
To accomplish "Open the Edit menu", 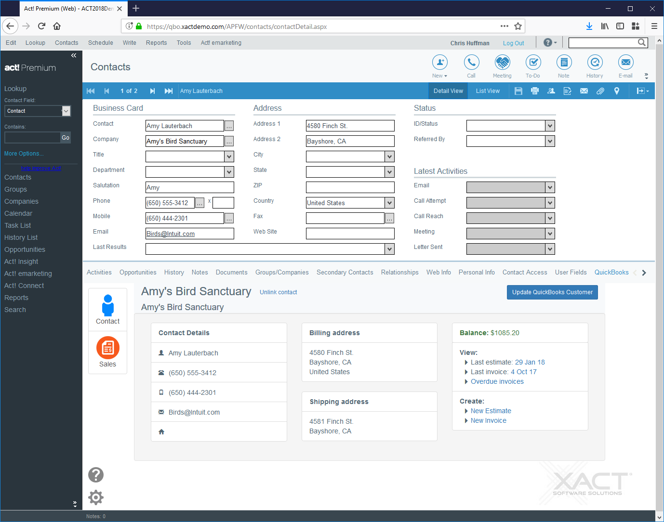I will click(11, 43).
